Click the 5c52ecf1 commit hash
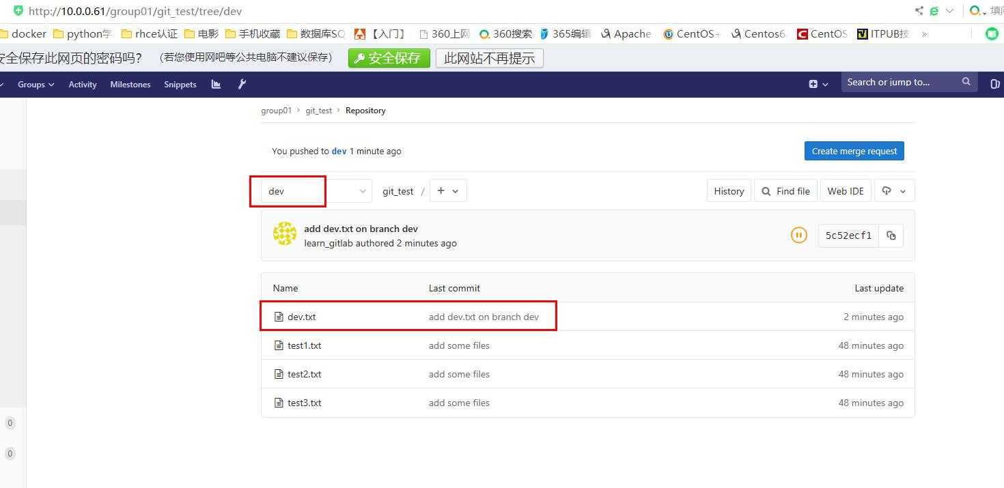Viewport: 1004px width, 488px height. 848,235
